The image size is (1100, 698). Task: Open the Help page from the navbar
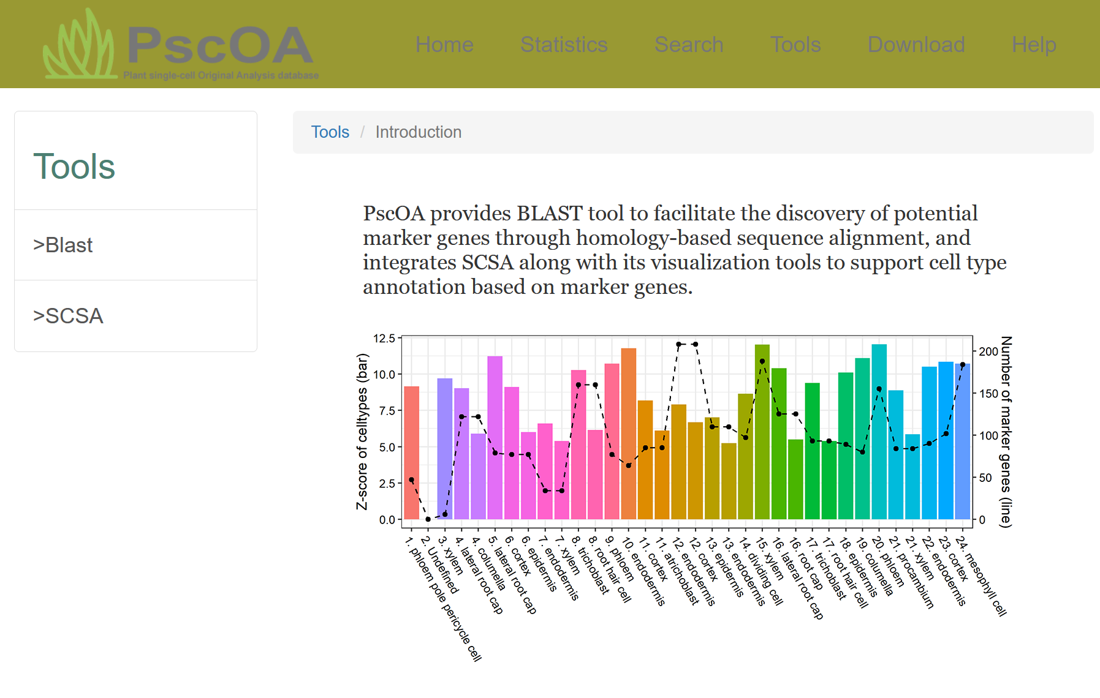point(1033,45)
